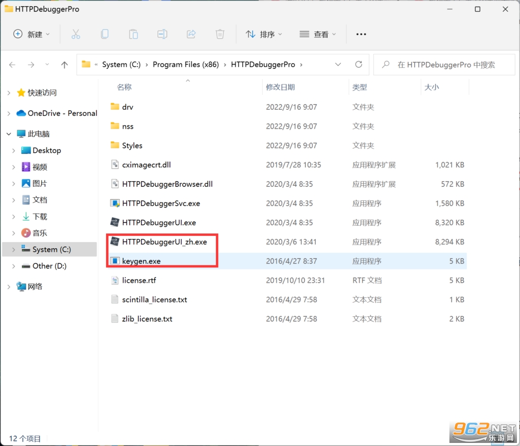
Task: Sort by 大小 column header
Action: (x=432, y=87)
